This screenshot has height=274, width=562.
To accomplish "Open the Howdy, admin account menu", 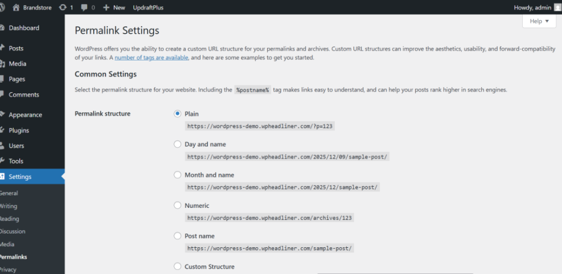I will coord(537,7).
